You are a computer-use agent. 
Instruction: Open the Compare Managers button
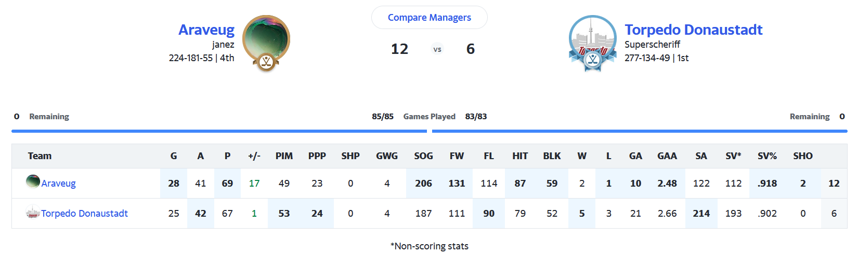point(429,18)
